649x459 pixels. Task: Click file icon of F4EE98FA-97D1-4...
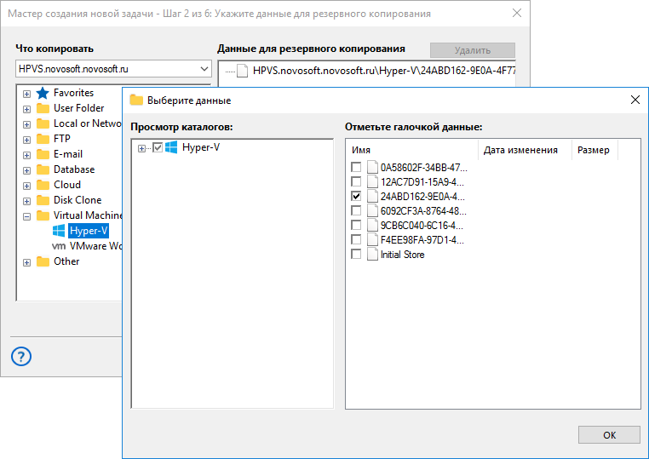point(372,239)
